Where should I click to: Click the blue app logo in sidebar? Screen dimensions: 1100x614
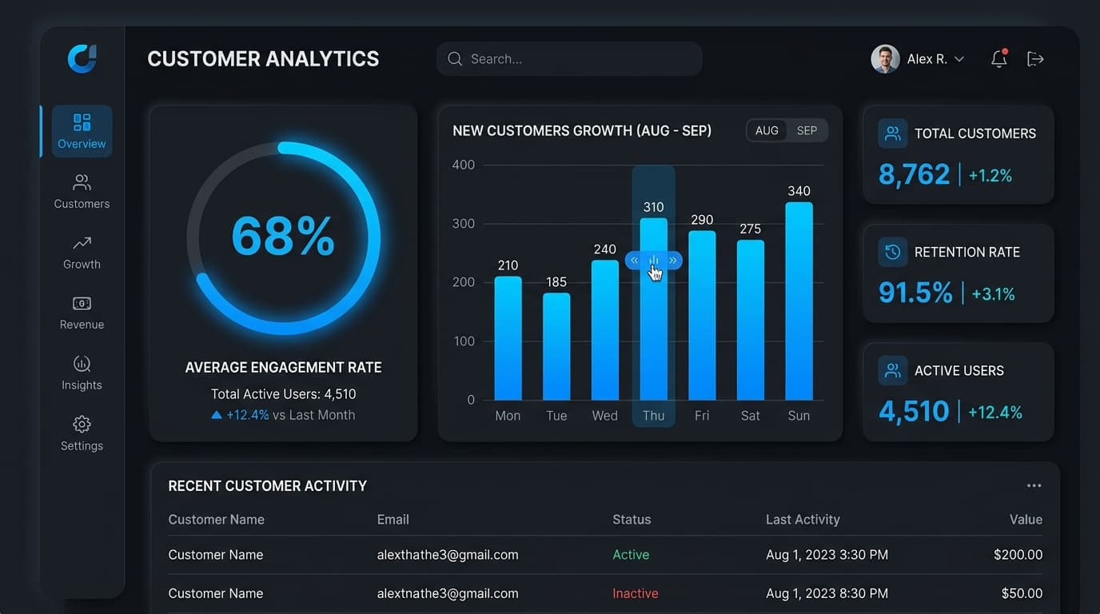coord(82,58)
